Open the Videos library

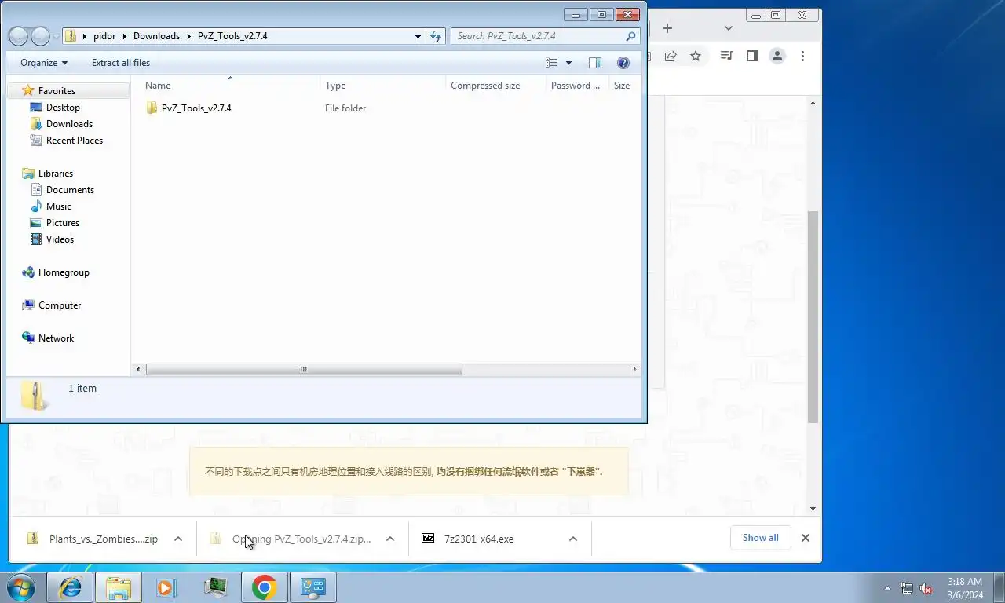click(60, 239)
